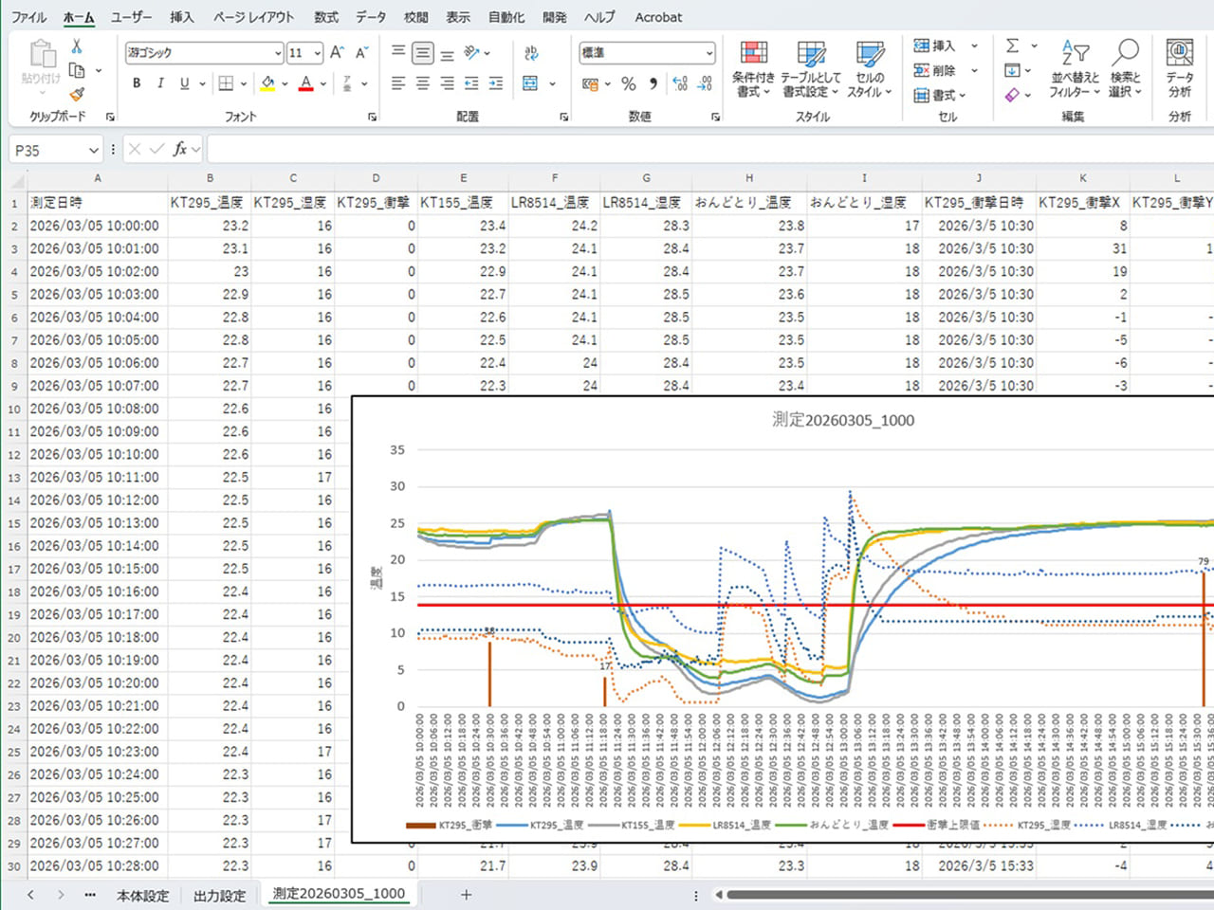Open the Name Box dropdown arrow
The height and width of the screenshot is (910, 1214).
(93, 150)
